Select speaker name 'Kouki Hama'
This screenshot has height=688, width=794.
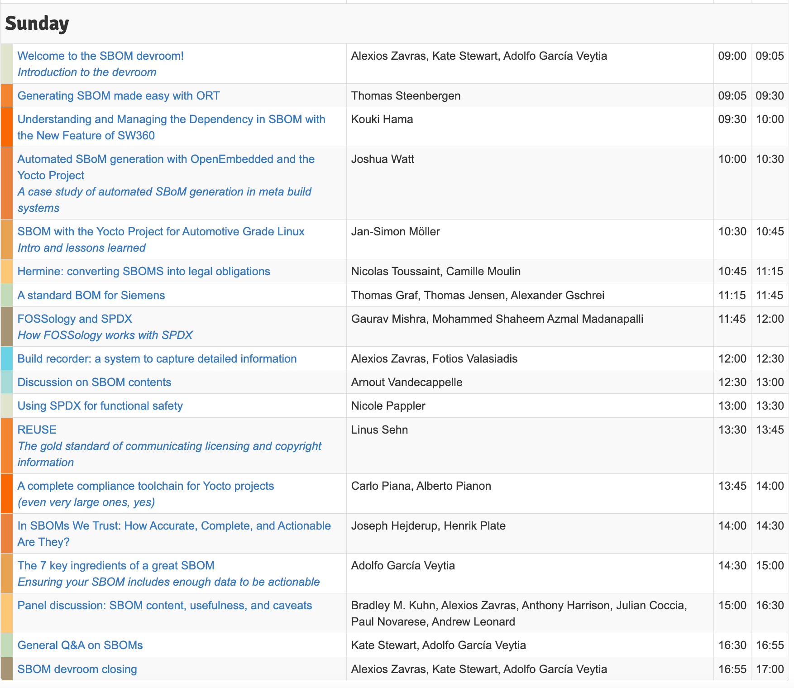pyautogui.click(x=382, y=119)
